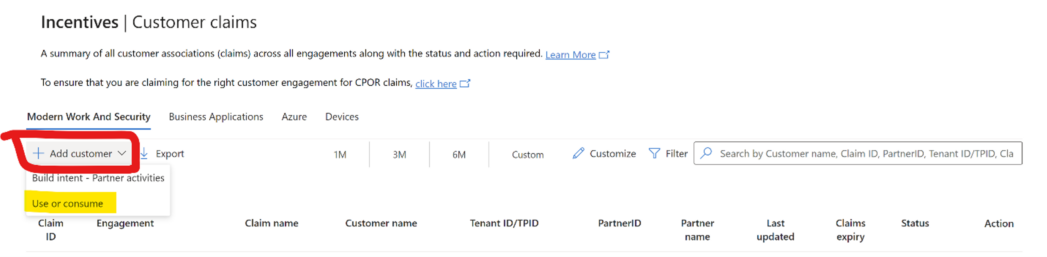Click external link icon beside Learn More
Viewport: 1047px width, 257px height.
(x=604, y=55)
